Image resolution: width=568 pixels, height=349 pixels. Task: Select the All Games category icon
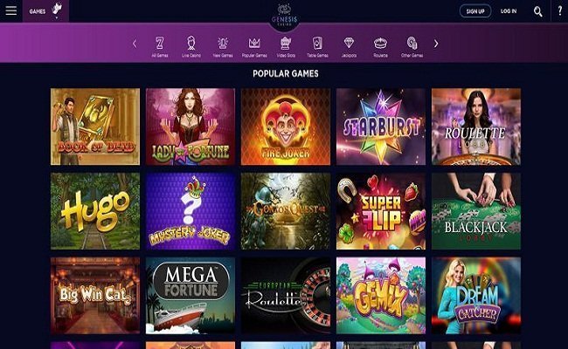click(x=159, y=43)
